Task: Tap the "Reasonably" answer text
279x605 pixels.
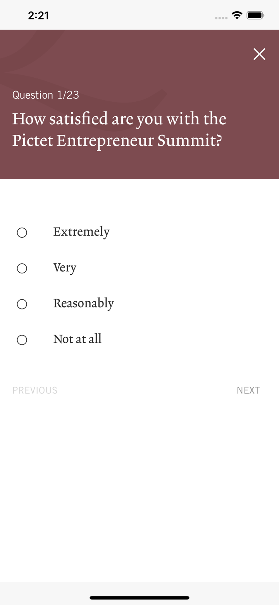Action: click(83, 303)
